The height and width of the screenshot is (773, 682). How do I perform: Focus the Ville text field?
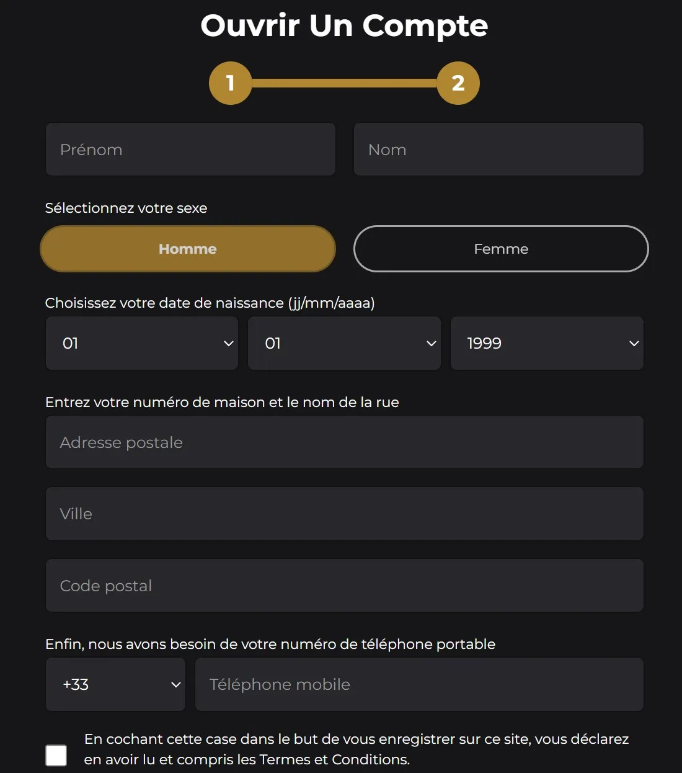(344, 514)
